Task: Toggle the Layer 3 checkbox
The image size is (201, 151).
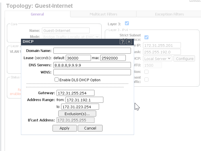Action: coord(127,23)
